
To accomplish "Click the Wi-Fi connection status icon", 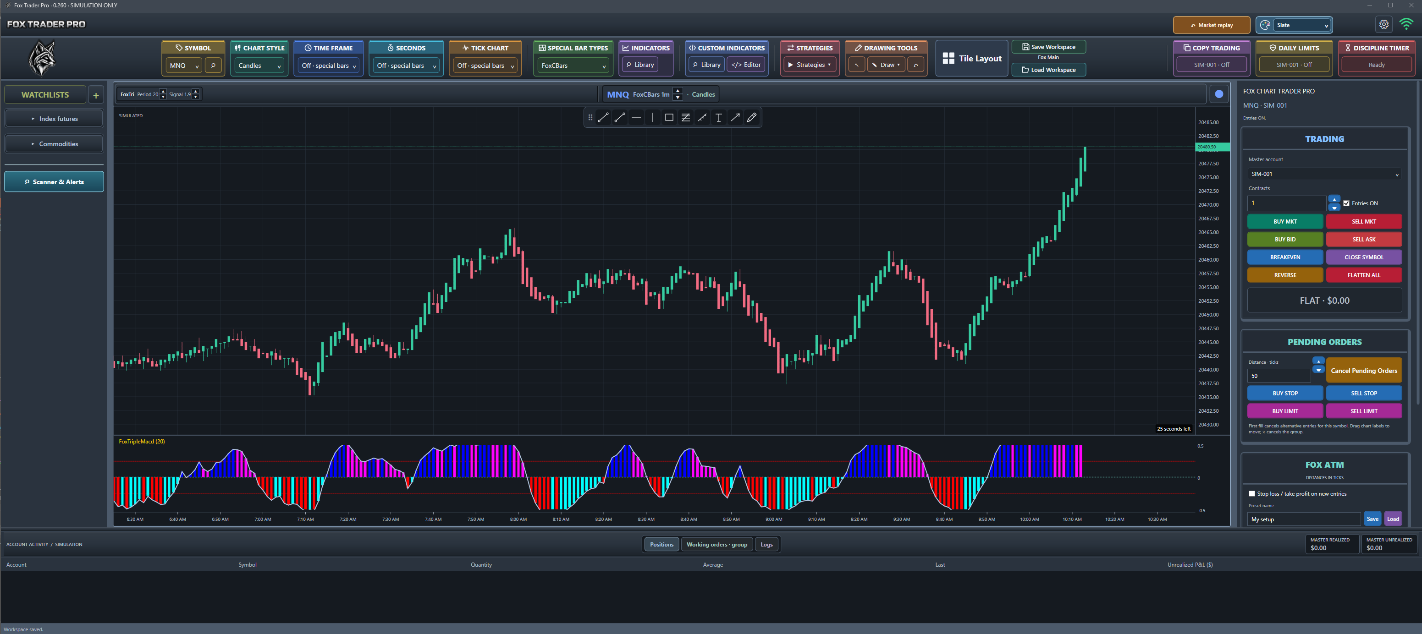I will pyautogui.click(x=1406, y=24).
